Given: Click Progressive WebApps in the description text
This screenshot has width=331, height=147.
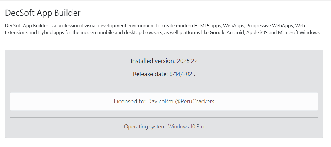Looking at the screenshot, I should click(270, 26).
